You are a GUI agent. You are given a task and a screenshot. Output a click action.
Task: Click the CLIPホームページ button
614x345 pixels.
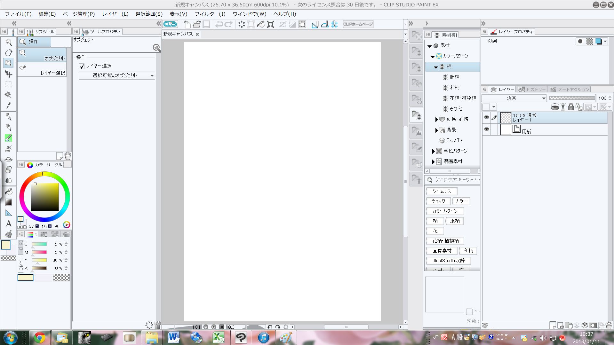pos(358,24)
